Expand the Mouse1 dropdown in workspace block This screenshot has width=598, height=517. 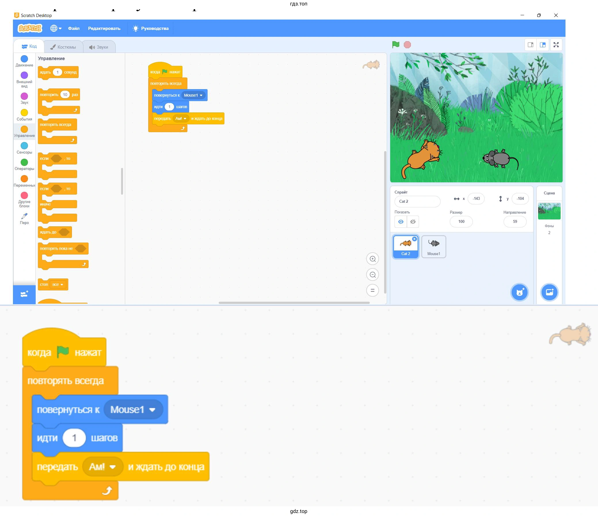201,95
